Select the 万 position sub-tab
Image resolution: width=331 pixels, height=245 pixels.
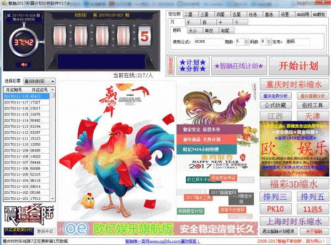pyautogui.click(x=177, y=22)
